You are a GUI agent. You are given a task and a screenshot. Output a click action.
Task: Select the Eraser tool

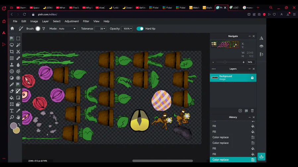(x=12, y=91)
